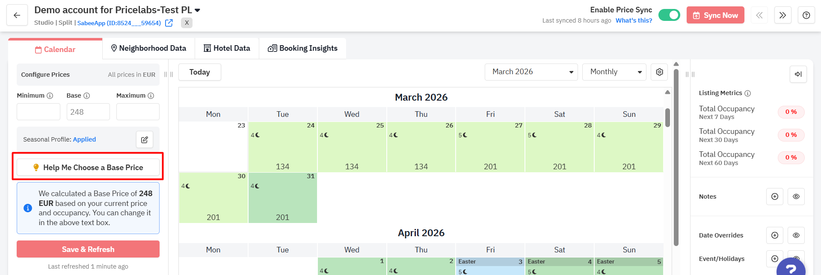The width and height of the screenshot is (821, 275).
Task: Open the SabeeApp external link icon
Action: tap(169, 23)
